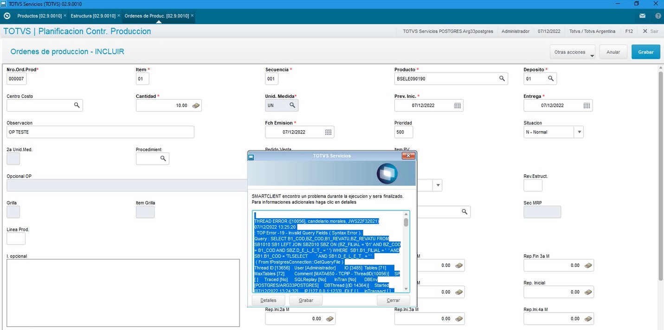Screen dimensions: 664x330
Task: Click Detalles button in error dialog
Action: click(268, 300)
